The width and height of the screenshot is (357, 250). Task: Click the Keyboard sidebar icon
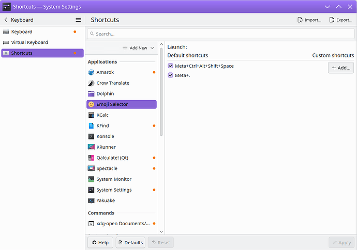point(6,32)
